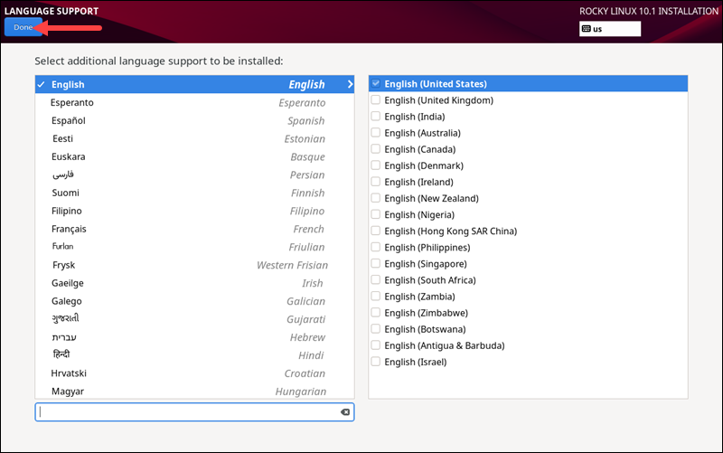This screenshot has width=723, height=453.
Task: Select Furlan (Friulian) row
Action: (x=194, y=247)
